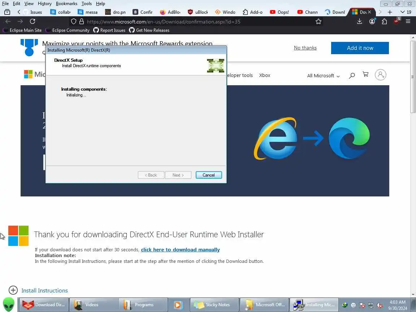Open the Tools menu
This screenshot has height=312, width=416.
(x=87, y=4)
